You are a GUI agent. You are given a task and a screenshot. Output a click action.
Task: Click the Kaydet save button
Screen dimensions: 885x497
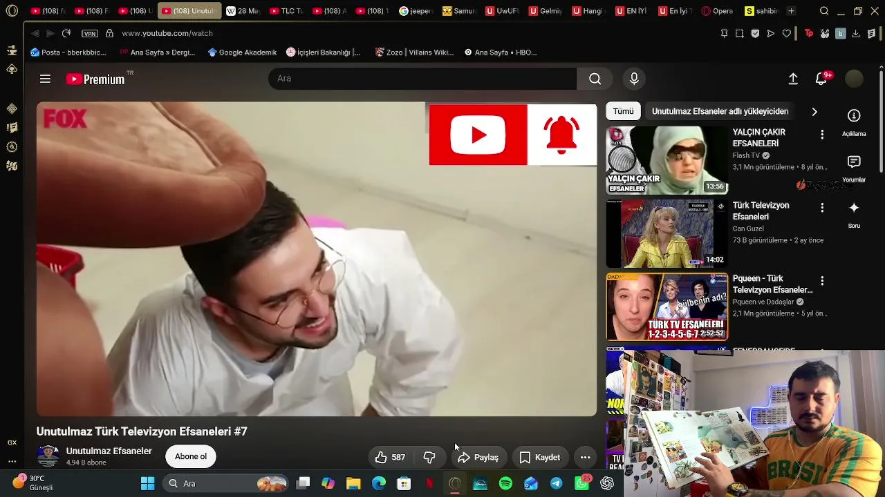(540, 457)
